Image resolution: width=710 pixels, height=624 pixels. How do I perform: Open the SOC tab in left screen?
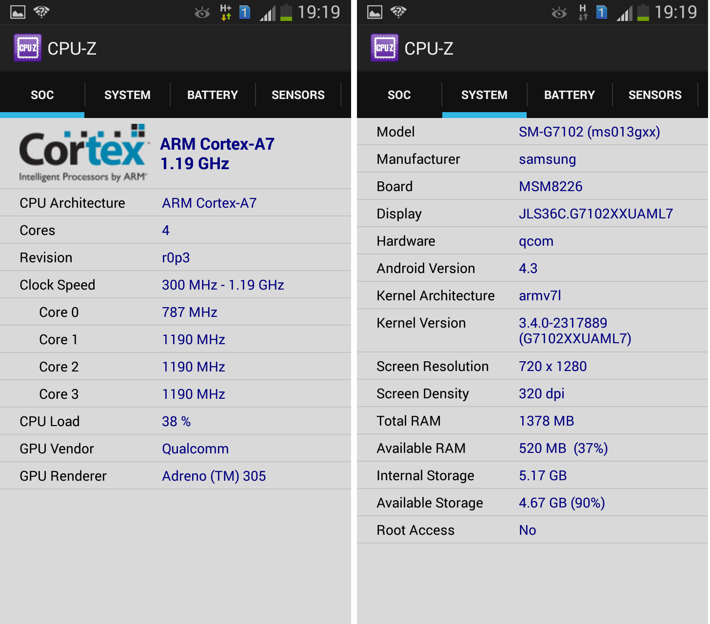click(42, 95)
